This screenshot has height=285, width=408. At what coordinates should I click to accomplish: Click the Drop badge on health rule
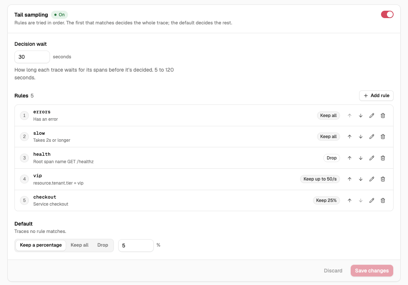[x=331, y=158]
